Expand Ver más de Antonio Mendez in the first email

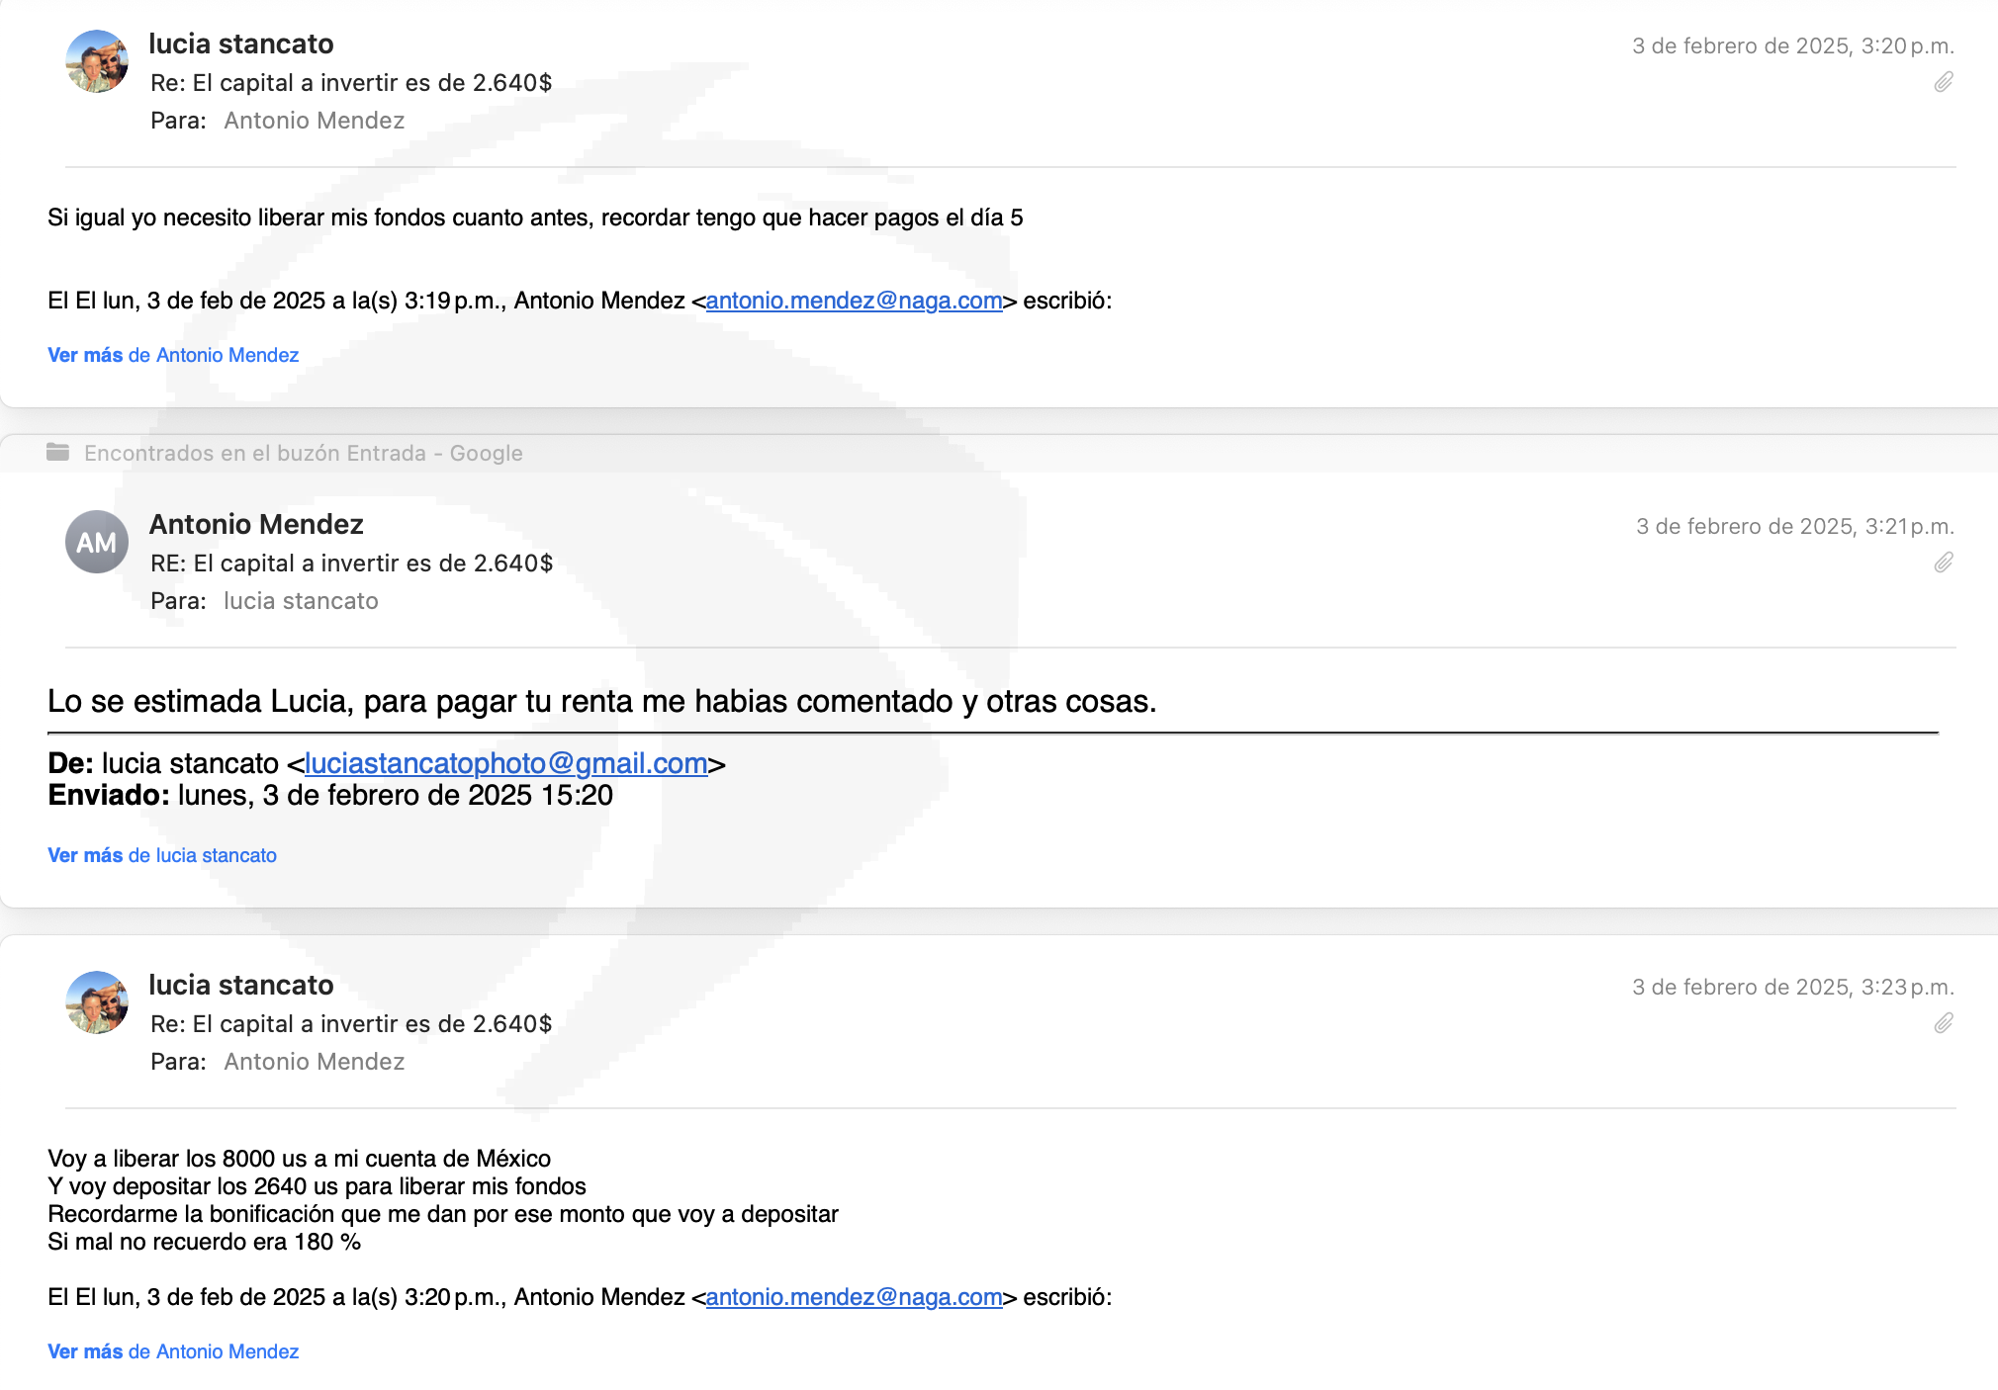click(173, 355)
